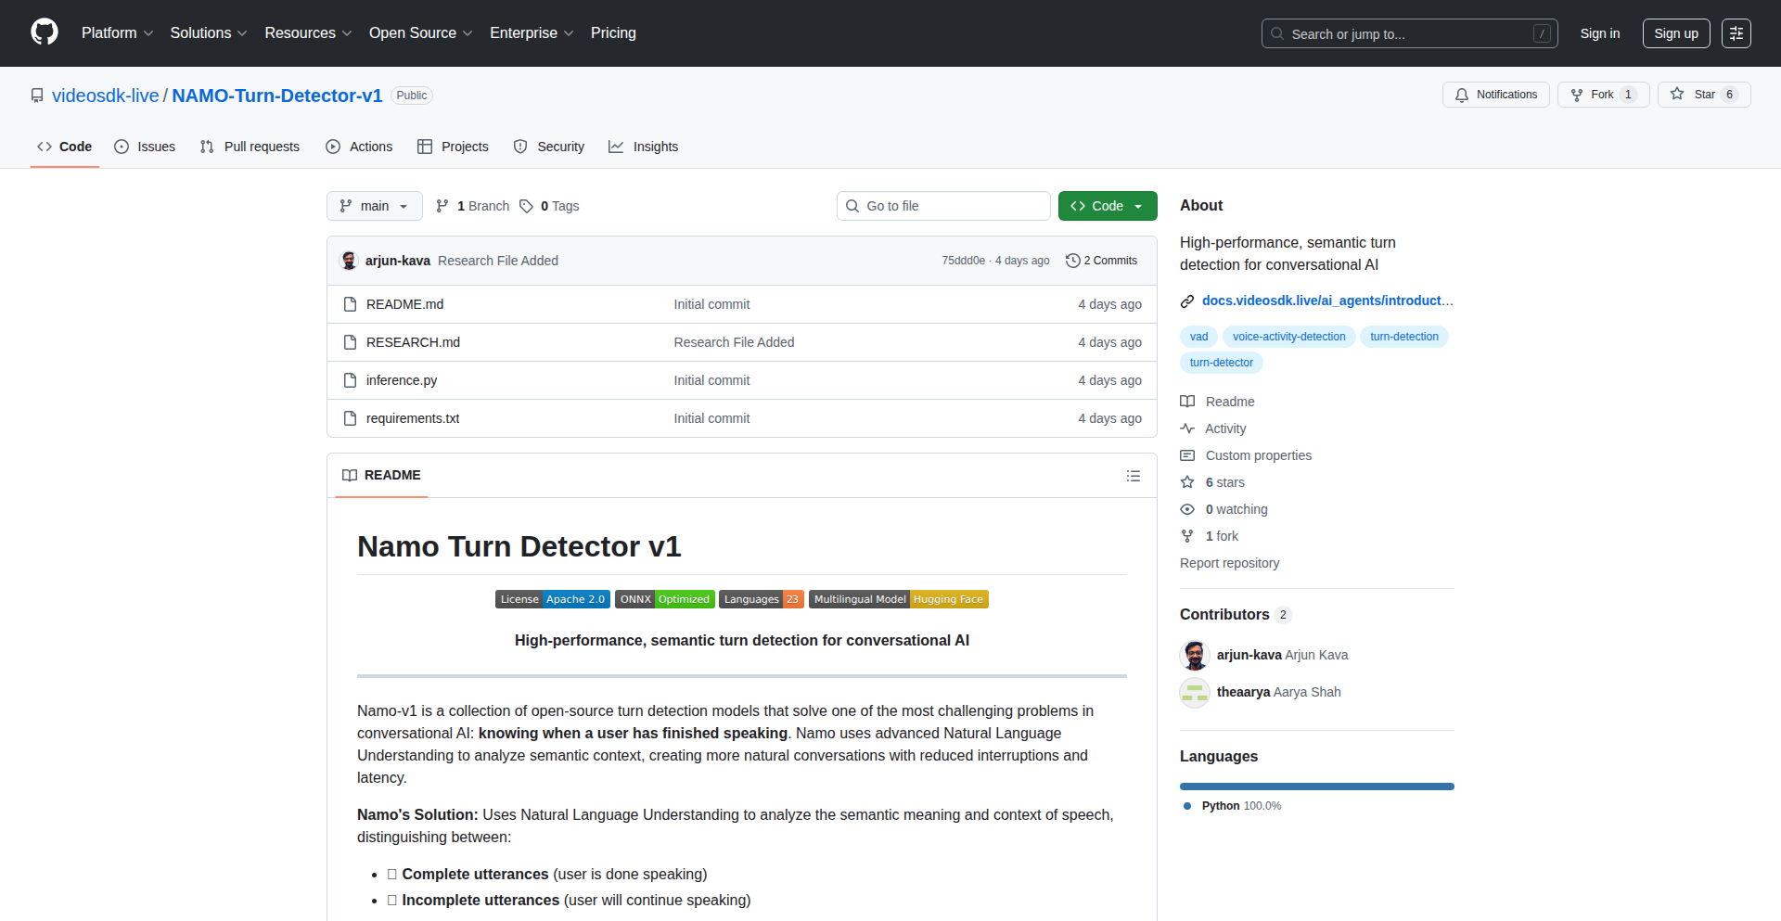The image size is (1781, 921).
Task: Click the Notifications bell icon
Action: 1462,95
